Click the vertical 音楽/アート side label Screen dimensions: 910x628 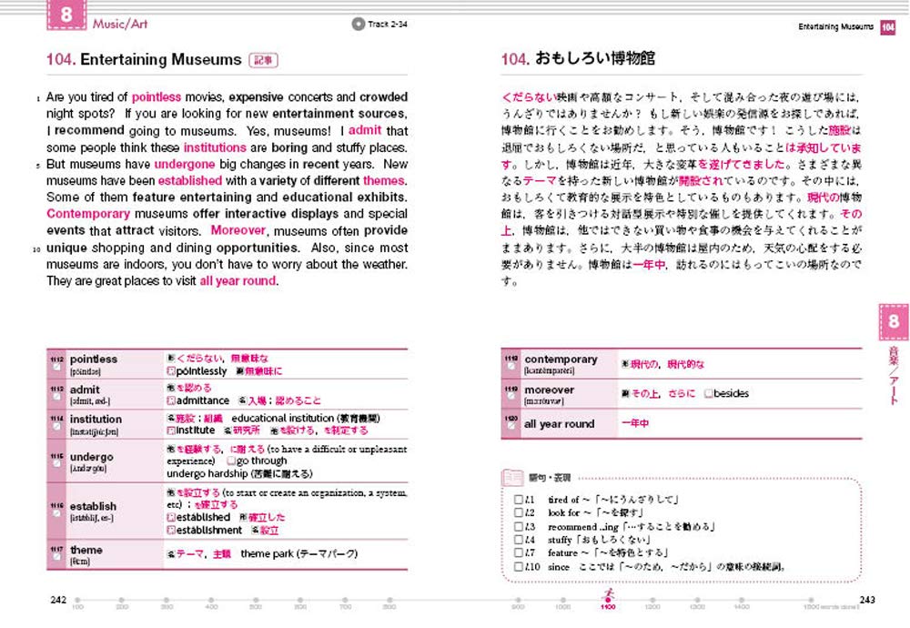pyautogui.click(x=894, y=376)
